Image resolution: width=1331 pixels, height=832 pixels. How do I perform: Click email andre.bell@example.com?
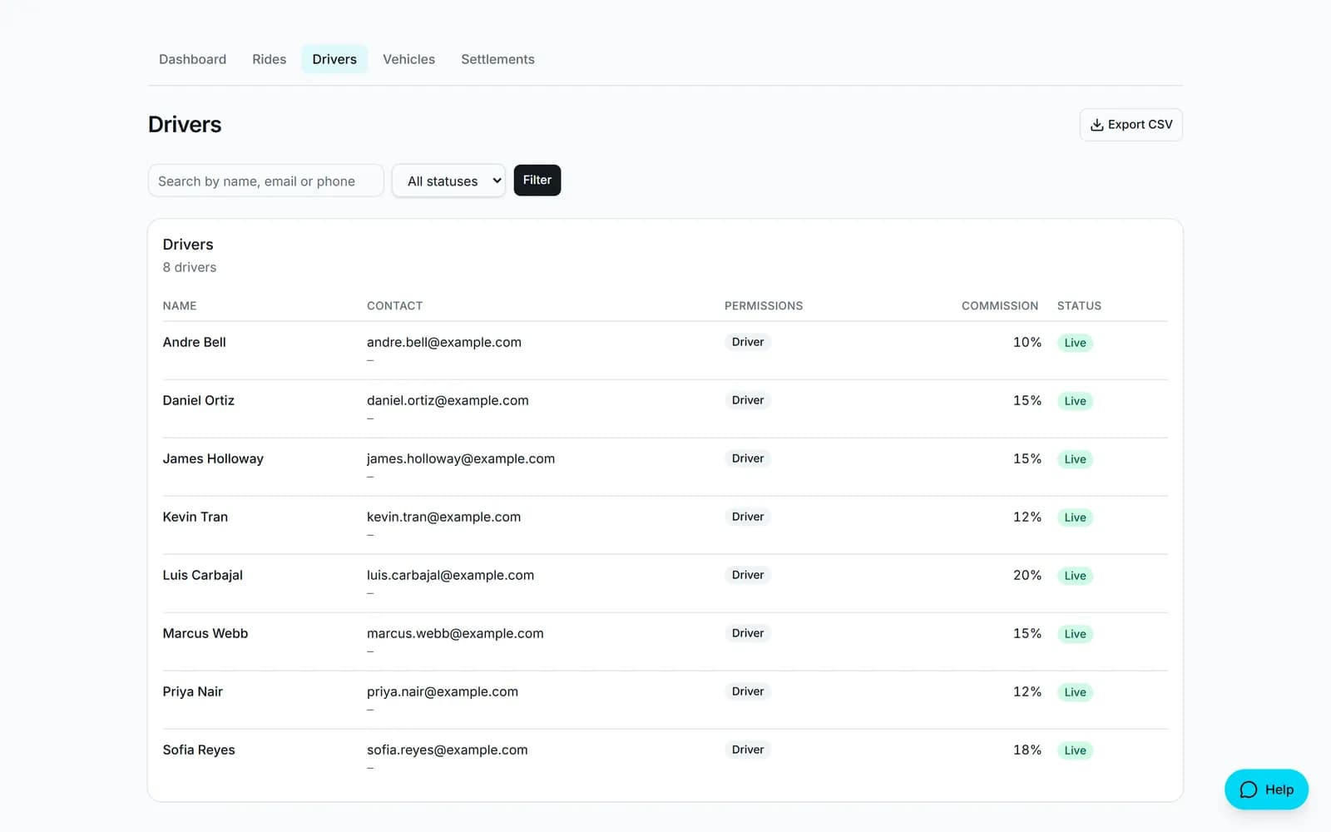tap(444, 342)
